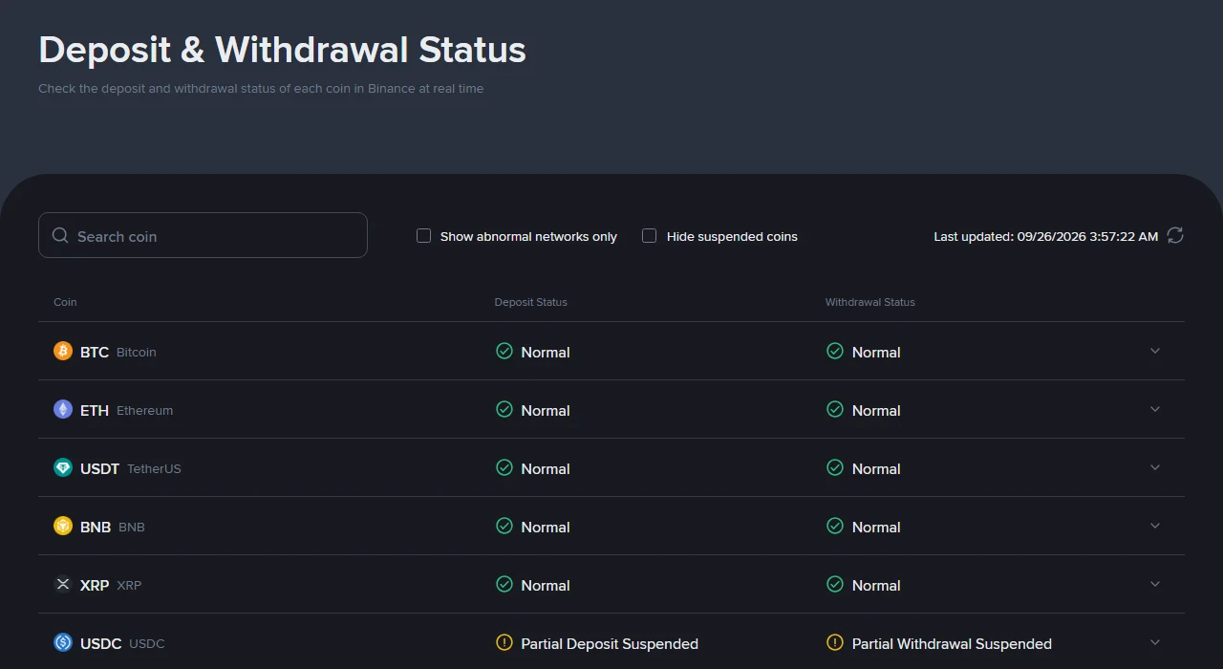Click Partial Deposit Suspended text for USDC
The height and width of the screenshot is (669, 1223).
click(610, 643)
